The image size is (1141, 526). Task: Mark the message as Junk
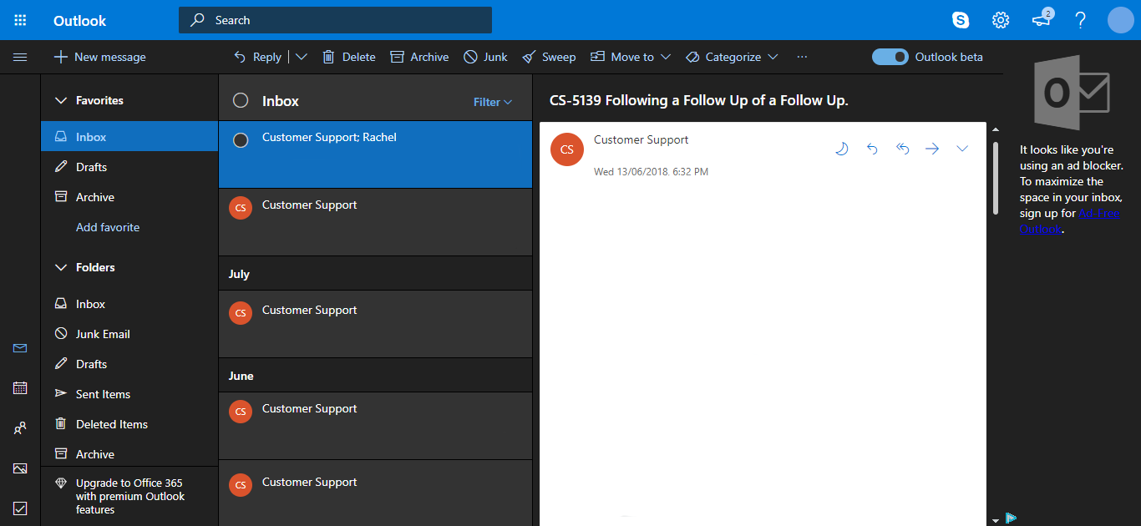[486, 57]
